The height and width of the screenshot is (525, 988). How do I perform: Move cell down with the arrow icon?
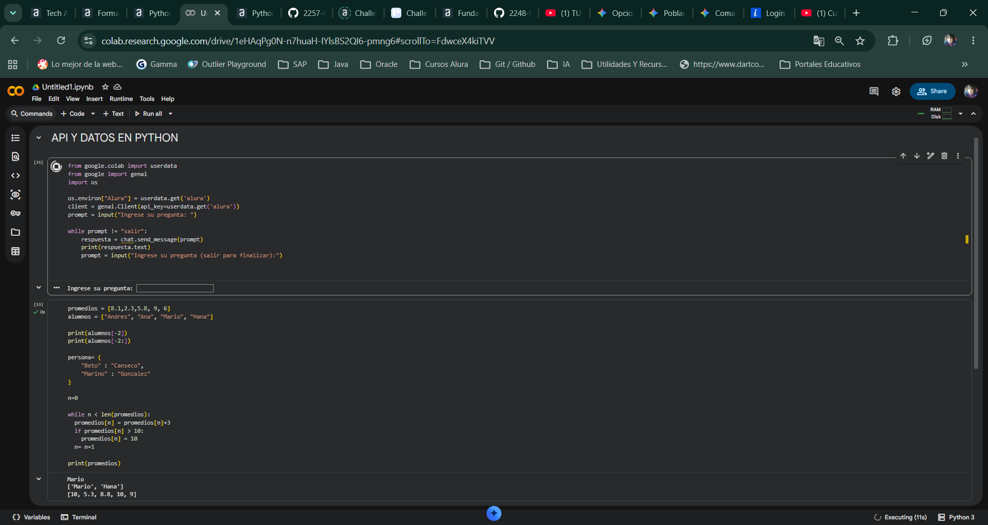coord(917,155)
